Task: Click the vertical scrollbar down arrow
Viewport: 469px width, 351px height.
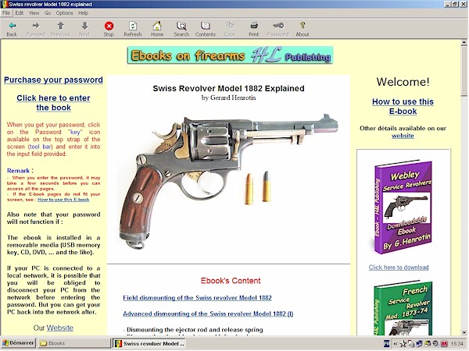Action: [x=464, y=332]
